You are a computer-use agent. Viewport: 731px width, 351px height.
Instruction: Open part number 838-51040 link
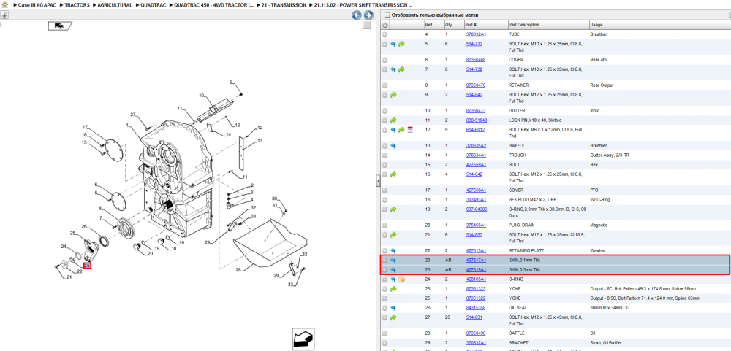(477, 120)
